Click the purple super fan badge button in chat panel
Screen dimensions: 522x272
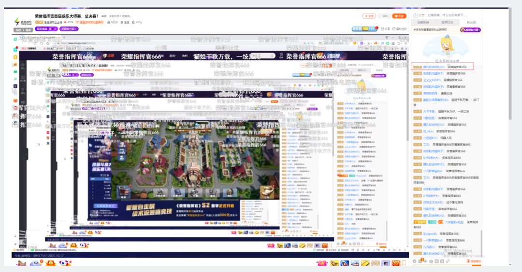pyautogui.click(x=470, y=30)
